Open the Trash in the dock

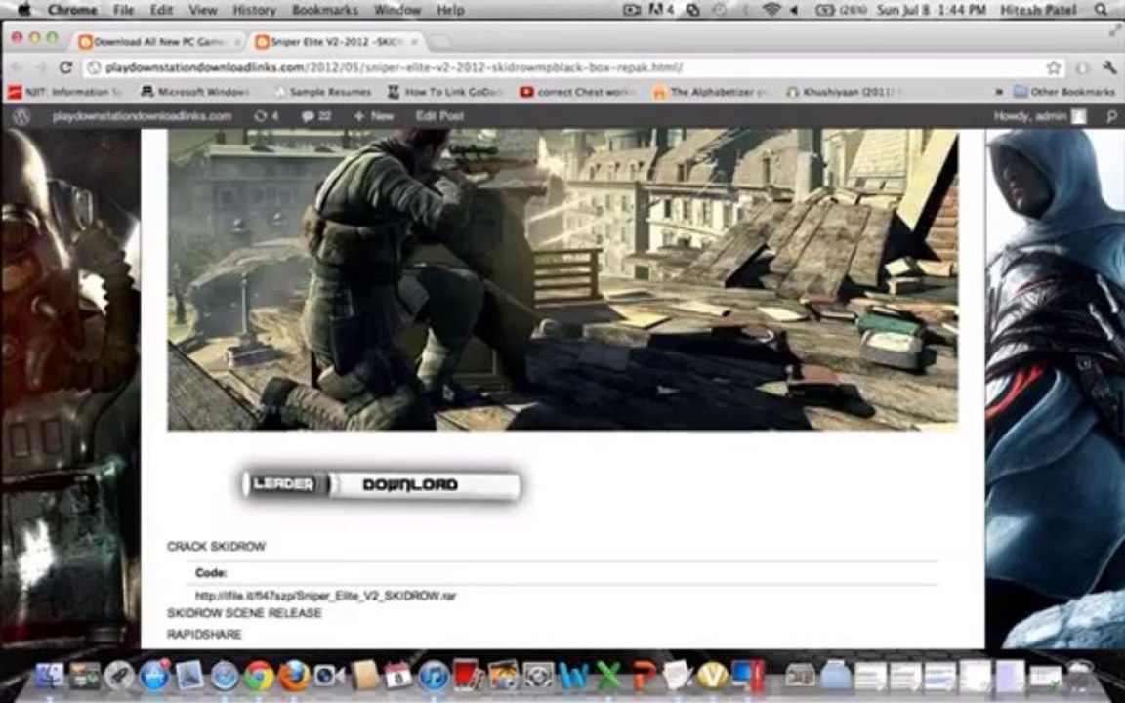point(1080,677)
